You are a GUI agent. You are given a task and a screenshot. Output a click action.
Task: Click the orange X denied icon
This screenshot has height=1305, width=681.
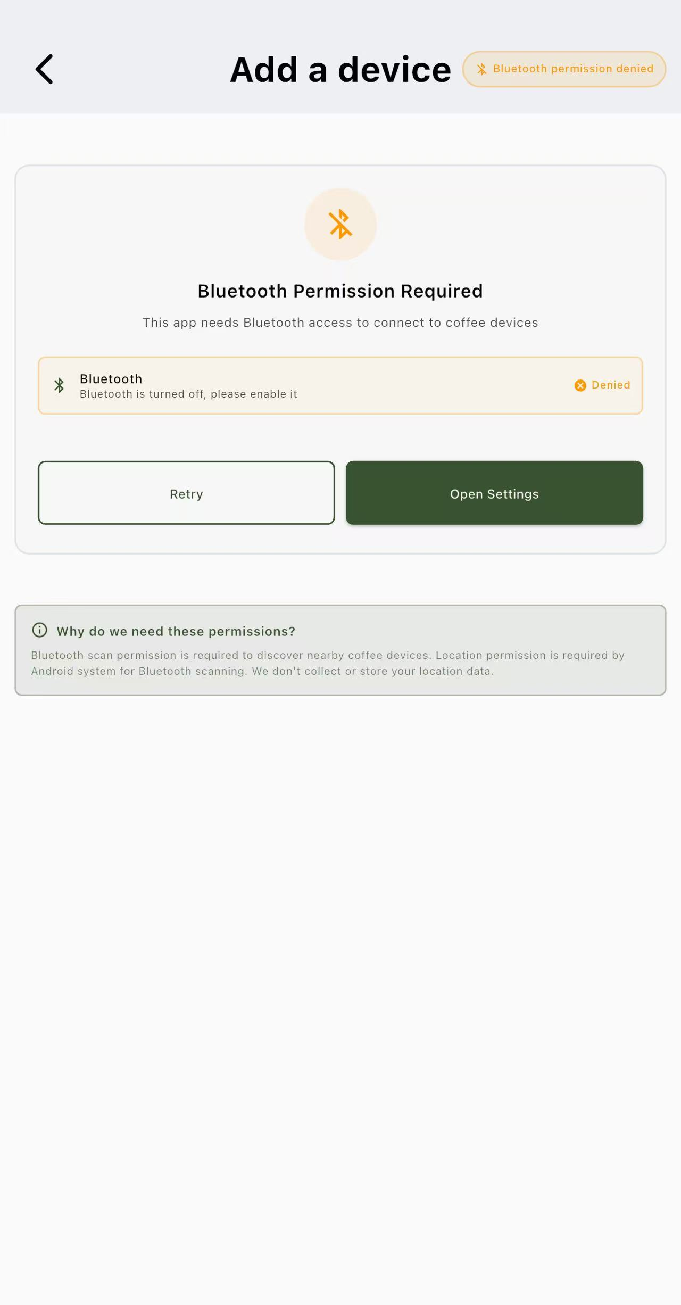point(580,385)
